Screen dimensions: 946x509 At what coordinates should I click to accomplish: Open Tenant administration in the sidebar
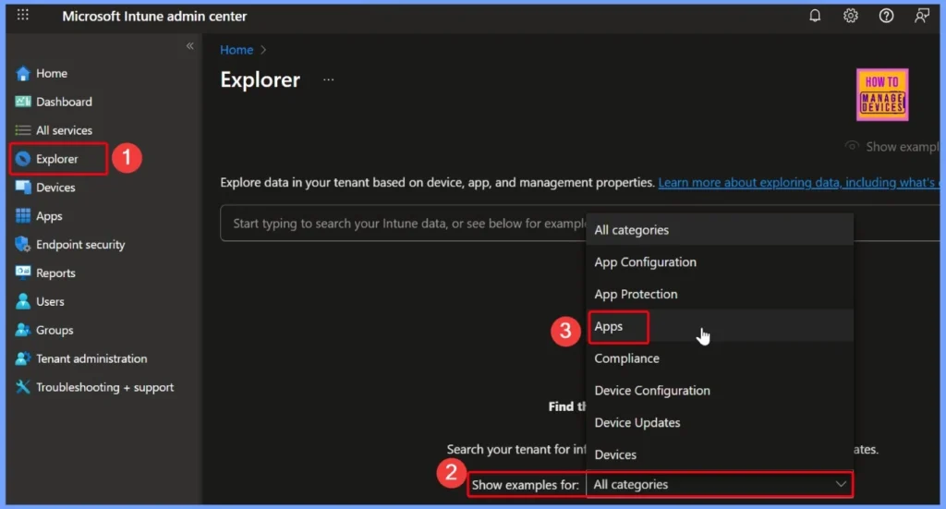coord(91,358)
